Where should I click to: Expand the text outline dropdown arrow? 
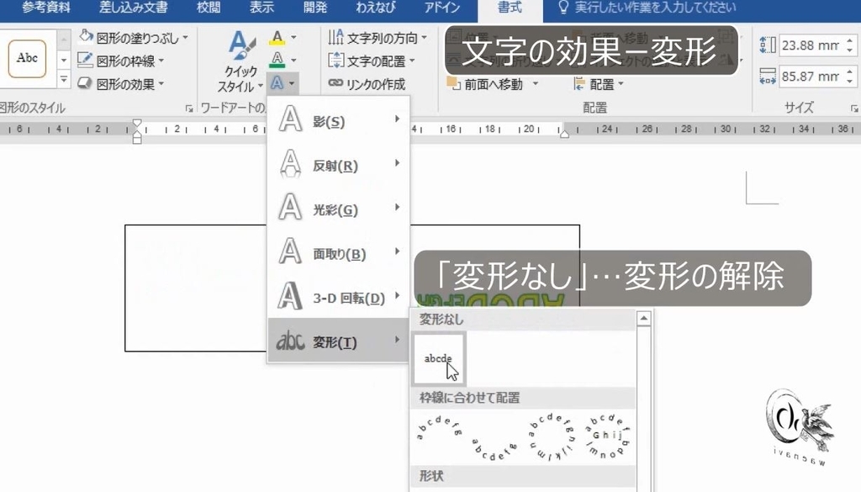(293, 60)
